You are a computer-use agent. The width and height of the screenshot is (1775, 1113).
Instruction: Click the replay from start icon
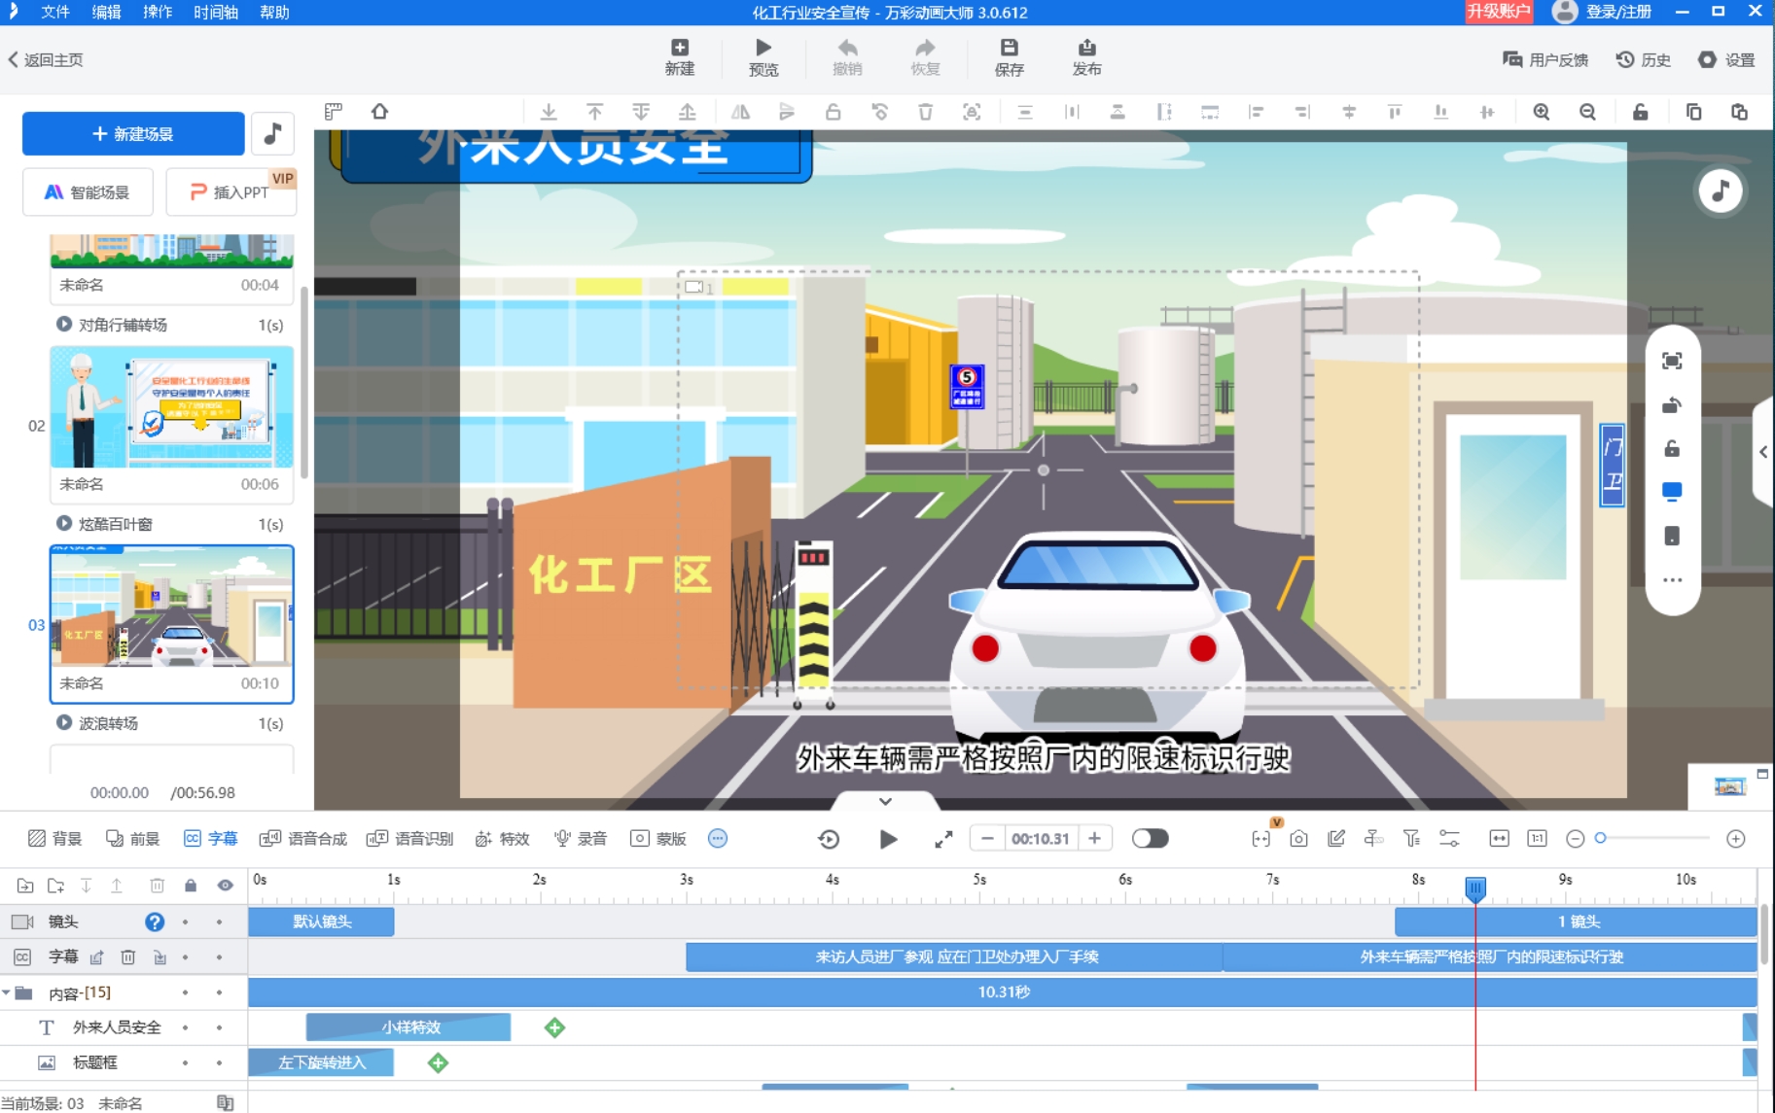[x=829, y=839]
